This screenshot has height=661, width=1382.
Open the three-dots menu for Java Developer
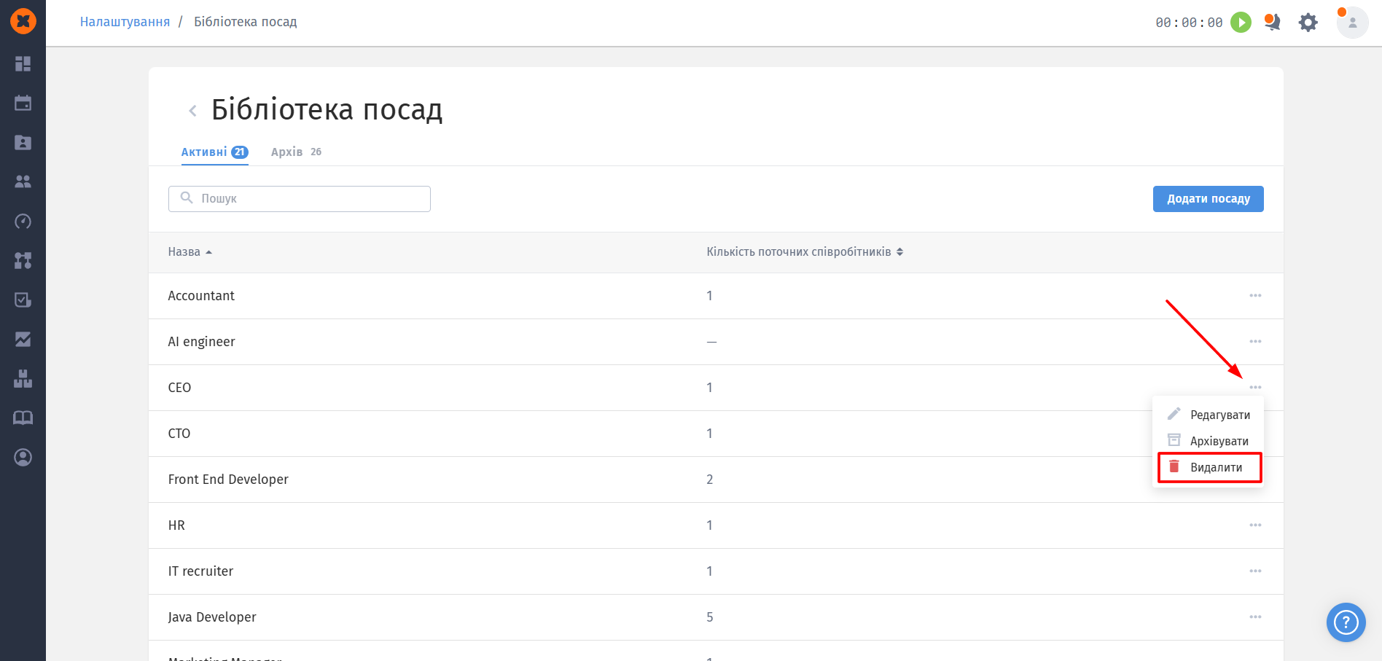click(x=1255, y=617)
